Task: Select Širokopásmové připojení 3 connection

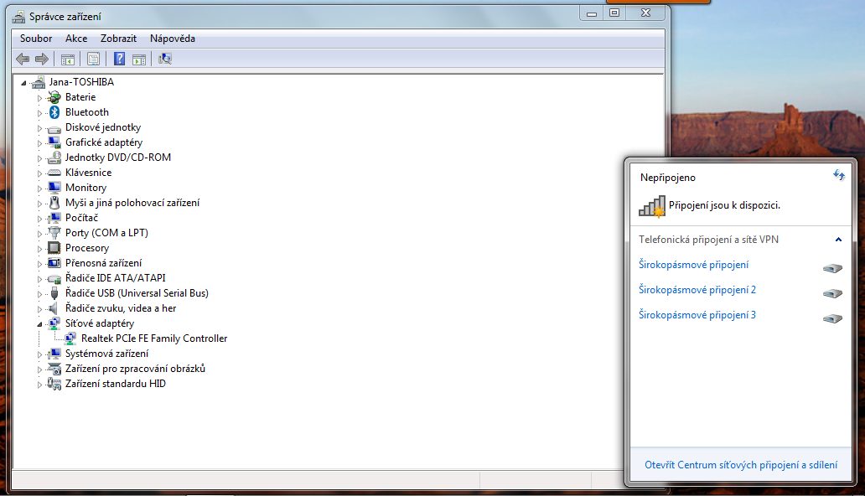Action: point(697,315)
